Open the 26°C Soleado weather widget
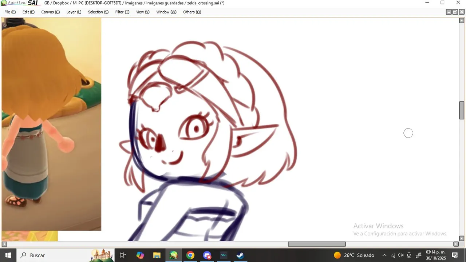 [x=354, y=255]
